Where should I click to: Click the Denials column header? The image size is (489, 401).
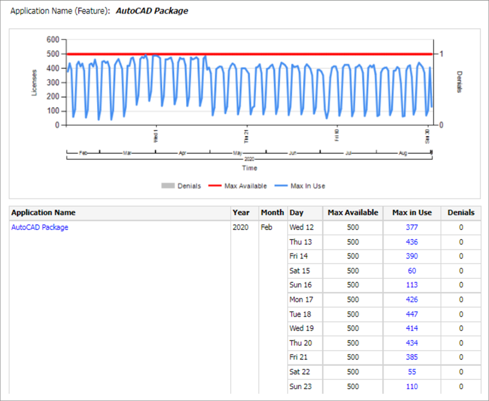pos(461,213)
